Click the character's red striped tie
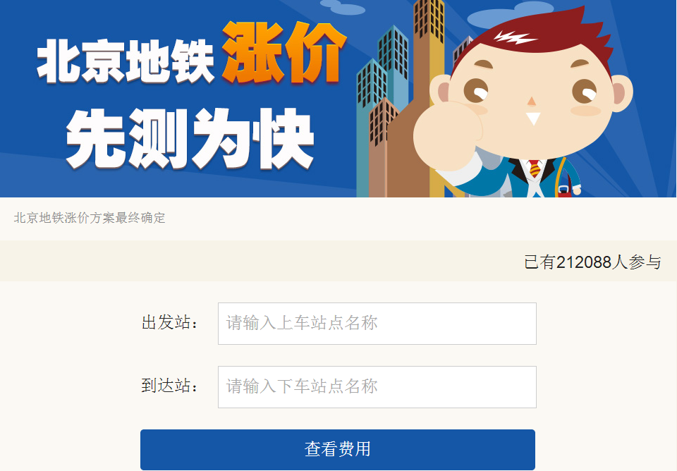This screenshot has width=677, height=471. [x=535, y=169]
